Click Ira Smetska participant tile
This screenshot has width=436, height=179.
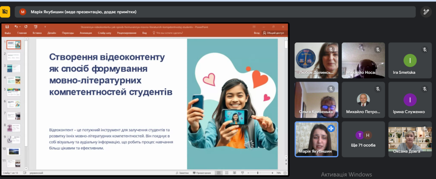pyautogui.click(x=410, y=60)
